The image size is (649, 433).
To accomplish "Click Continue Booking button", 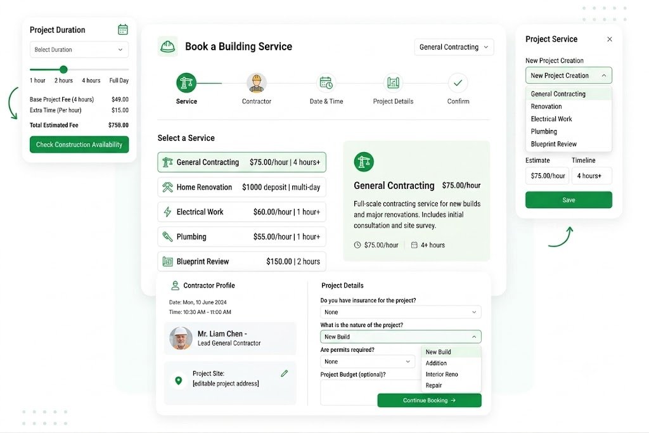I will coord(429,400).
